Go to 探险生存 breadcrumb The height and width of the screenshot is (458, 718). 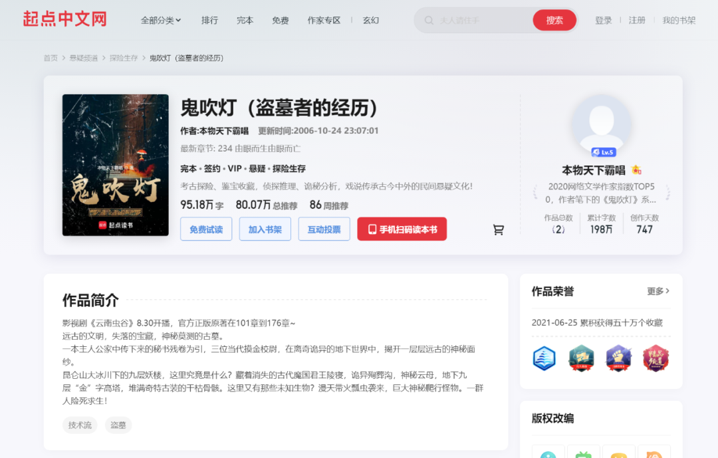(124, 58)
